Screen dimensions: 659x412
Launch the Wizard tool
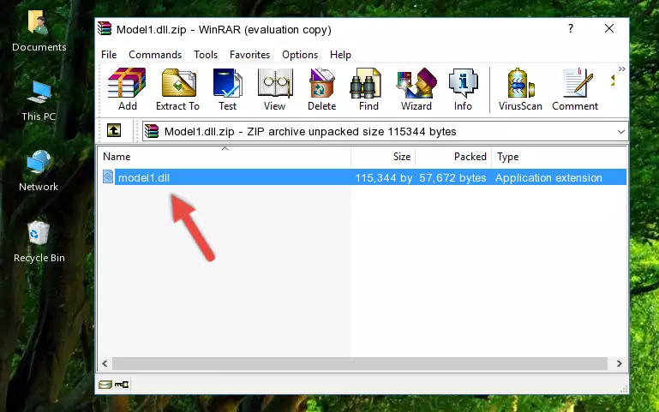(x=416, y=89)
